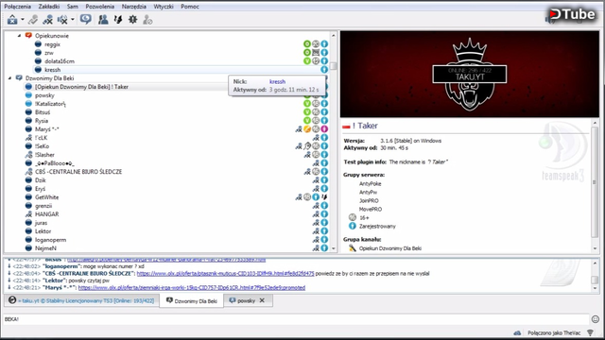This screenshot has width=605, height=340.
Task: Click the orange badge on Maryś row
Action: [x=307, y=129]
